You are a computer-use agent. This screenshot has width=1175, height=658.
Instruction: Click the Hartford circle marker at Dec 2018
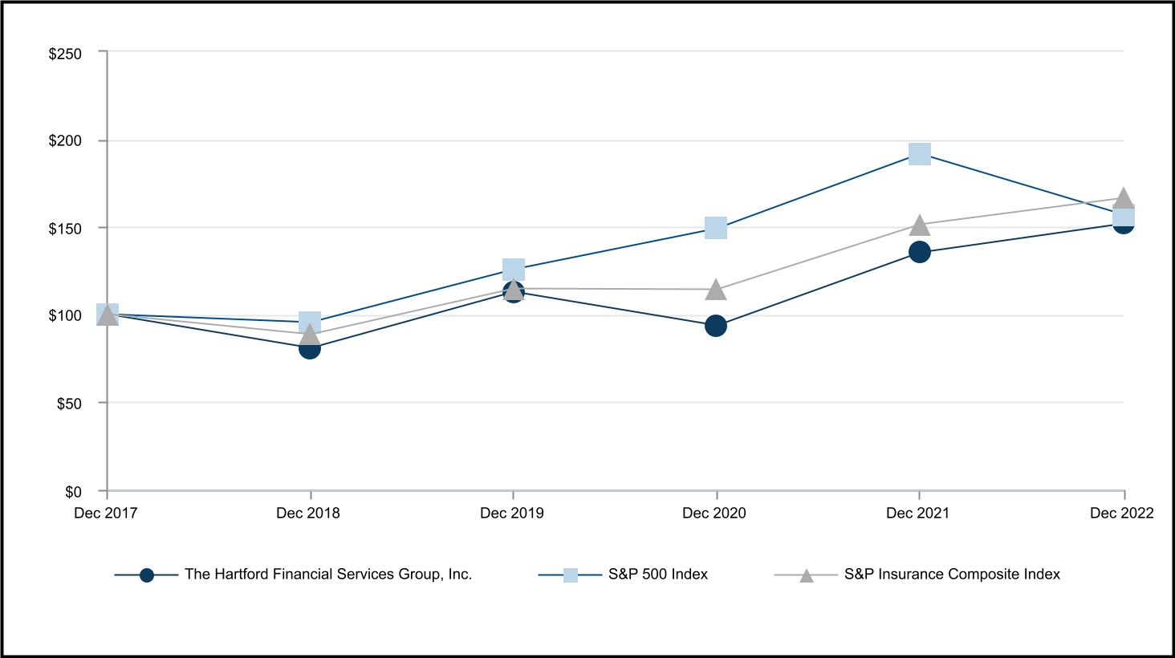click(x=310, y=348)
